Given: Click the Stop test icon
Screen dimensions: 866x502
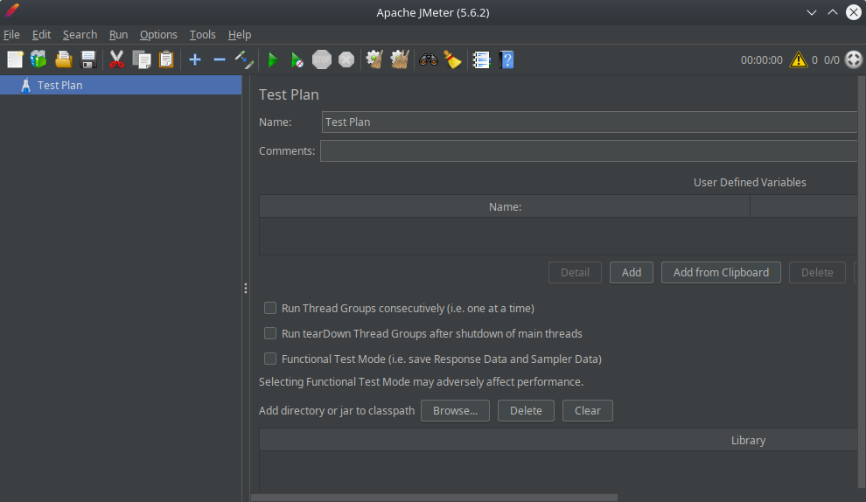Looking at the screenshot, I should (321, 59).
